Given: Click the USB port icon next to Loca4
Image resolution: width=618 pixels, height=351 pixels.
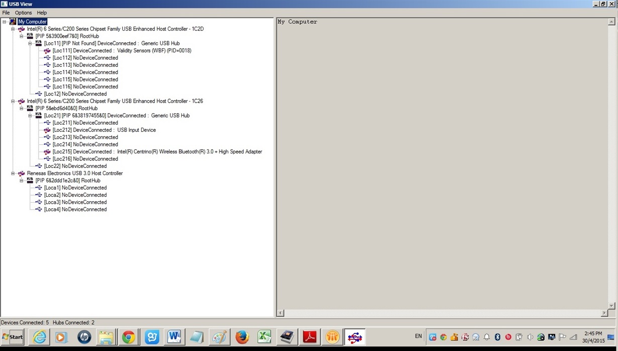Looking at the screenshot, I should [38, 209].
